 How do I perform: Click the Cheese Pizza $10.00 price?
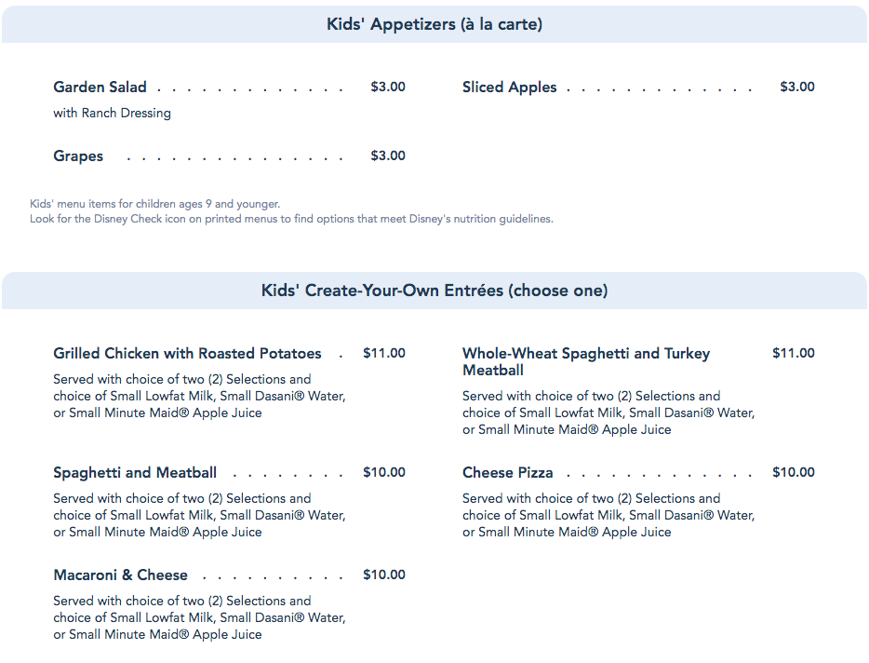(x=794, y=472)
